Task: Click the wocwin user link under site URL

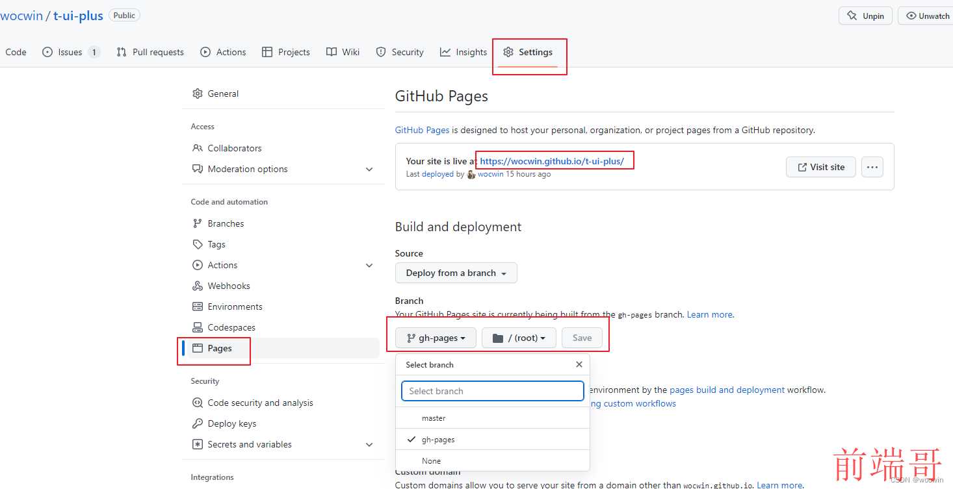Action: (x=490, y=174)
